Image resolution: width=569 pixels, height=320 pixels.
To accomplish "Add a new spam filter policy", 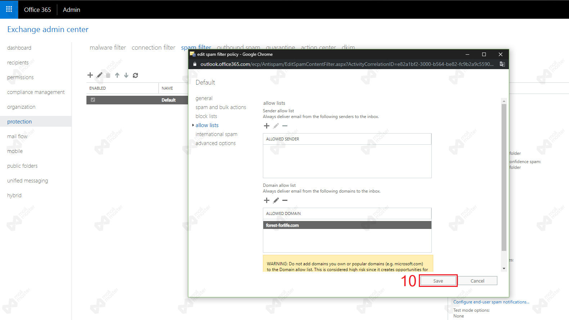I will click(x=90, y=75).
